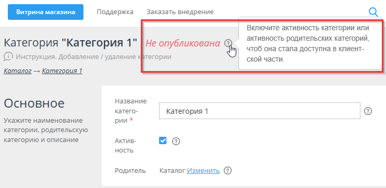Viewport: 386px width, 188px height.
Task: Click the 'Не опубликована' status text
Action: [x=183, y=43]
